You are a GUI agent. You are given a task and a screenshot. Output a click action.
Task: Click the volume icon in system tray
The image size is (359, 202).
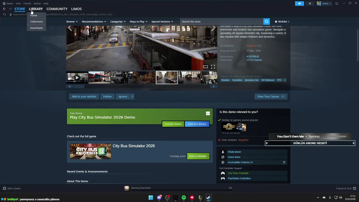click(340, 198)
